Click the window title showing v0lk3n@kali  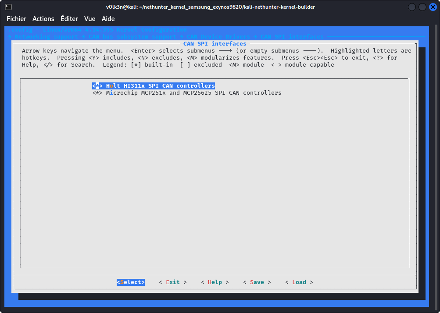(210, 7)
